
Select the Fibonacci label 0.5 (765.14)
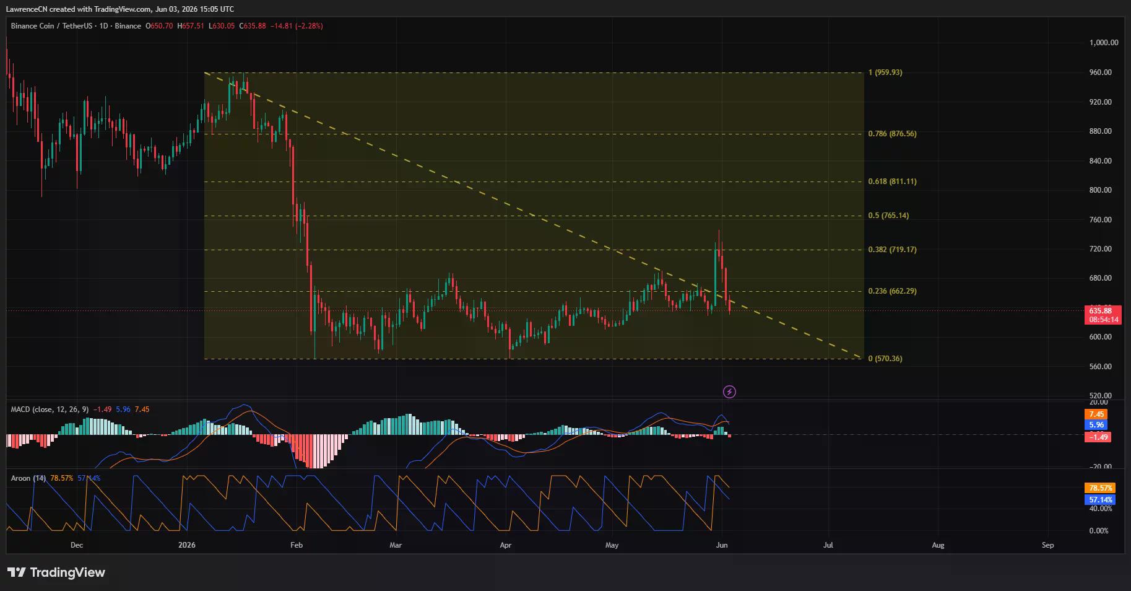click(888, 216)
